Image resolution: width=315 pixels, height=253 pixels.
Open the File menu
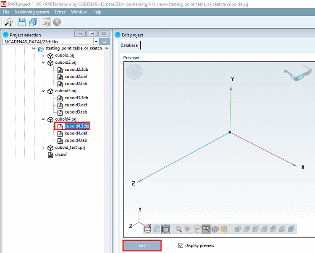(x=6, y=12)
